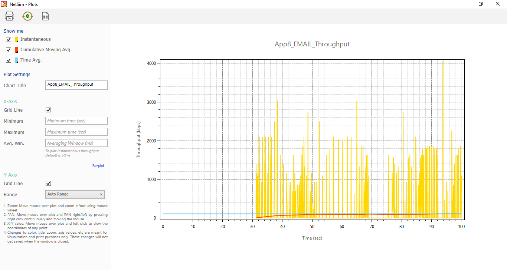Click the refresh plot icon in toolbar
The image size is (507, 270).
(x=27, y=16)
